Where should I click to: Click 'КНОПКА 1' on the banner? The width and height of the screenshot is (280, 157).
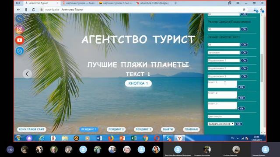138,83
